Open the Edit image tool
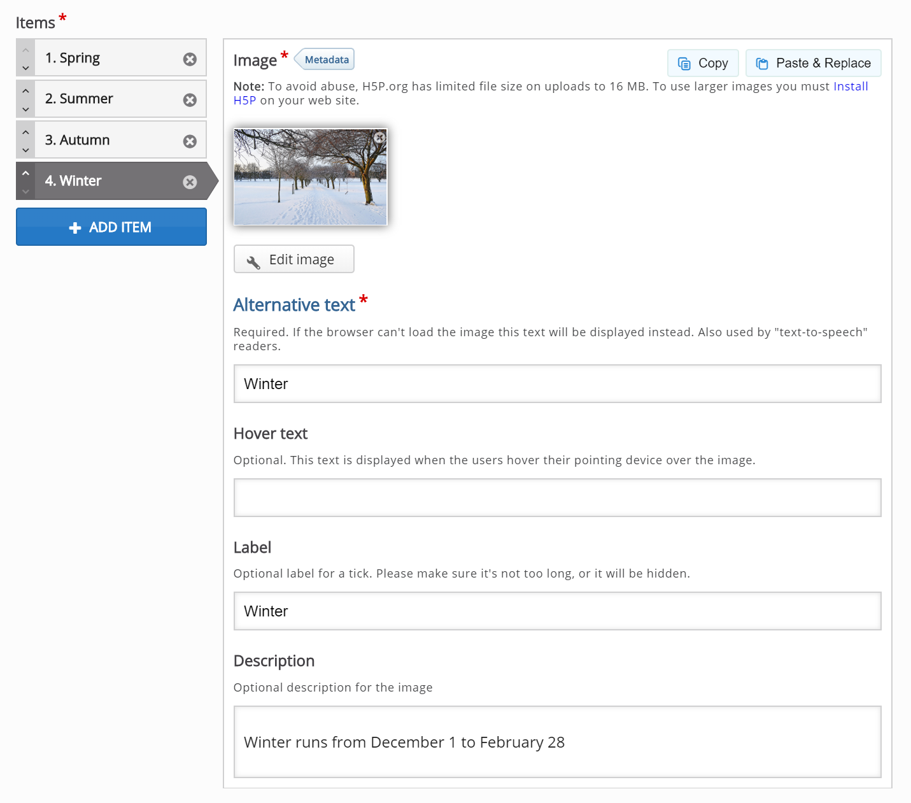The height and width of the screenshot is (803, 911). (294, 259)
